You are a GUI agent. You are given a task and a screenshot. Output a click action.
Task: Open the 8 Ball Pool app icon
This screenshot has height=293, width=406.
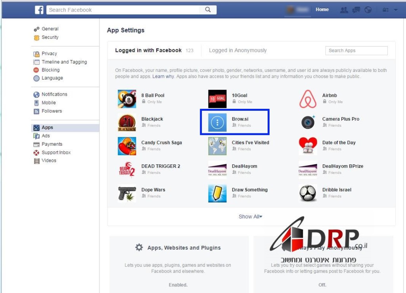point(127,99)
